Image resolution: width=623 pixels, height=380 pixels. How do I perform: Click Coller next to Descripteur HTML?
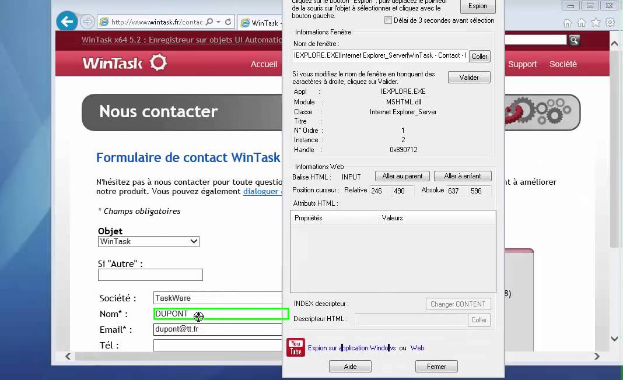pyautogui.click(x=479, y=320)
